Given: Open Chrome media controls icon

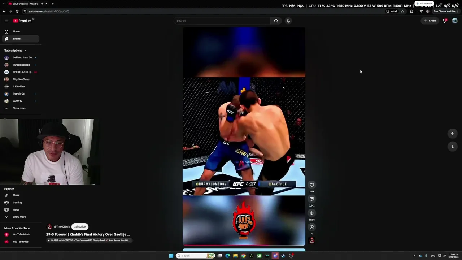Looking at the screenshot, I should click(421, 11).
